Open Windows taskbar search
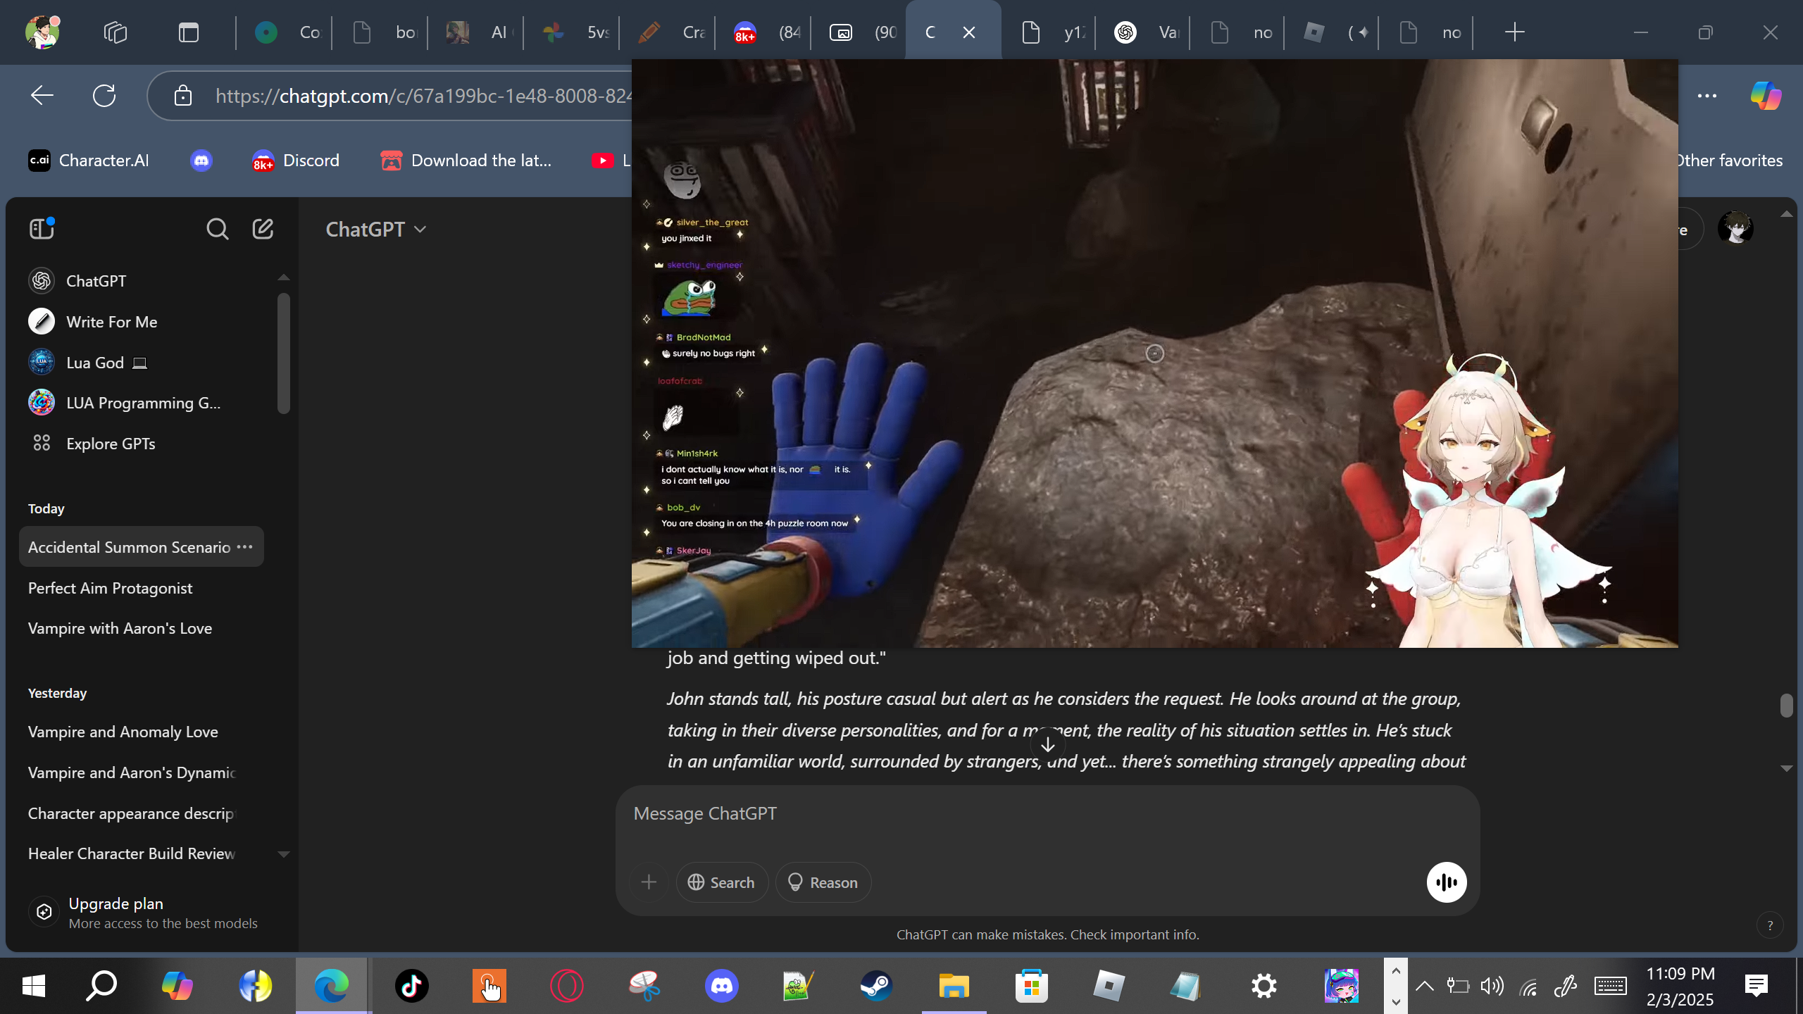 [x=101, y=986]
